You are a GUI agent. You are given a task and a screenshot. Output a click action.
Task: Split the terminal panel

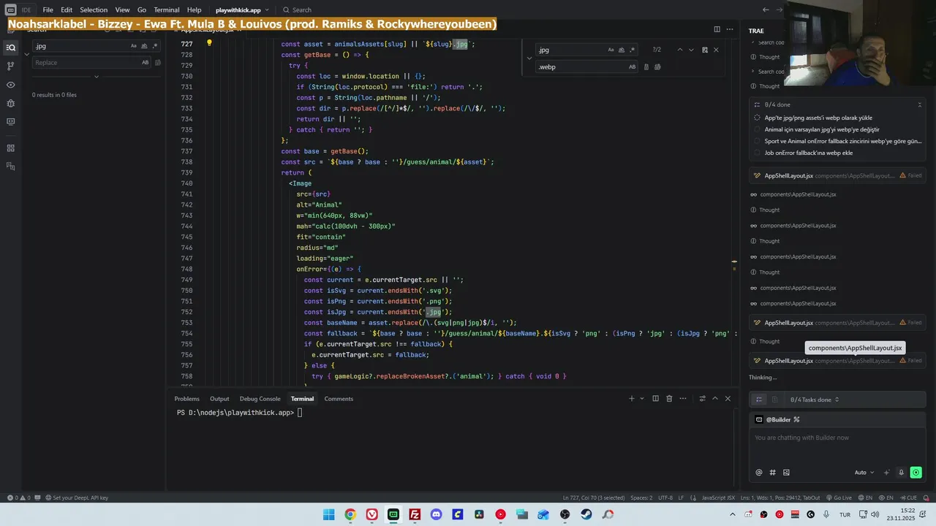(656, 398)
